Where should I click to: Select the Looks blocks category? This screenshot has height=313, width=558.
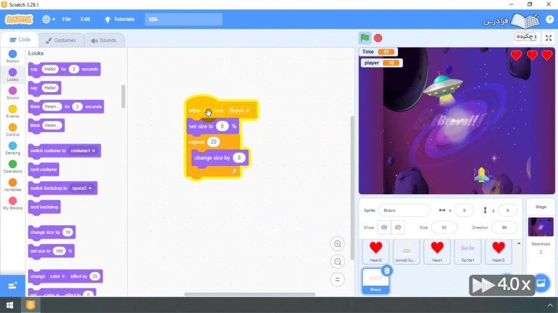coord(12,75)
